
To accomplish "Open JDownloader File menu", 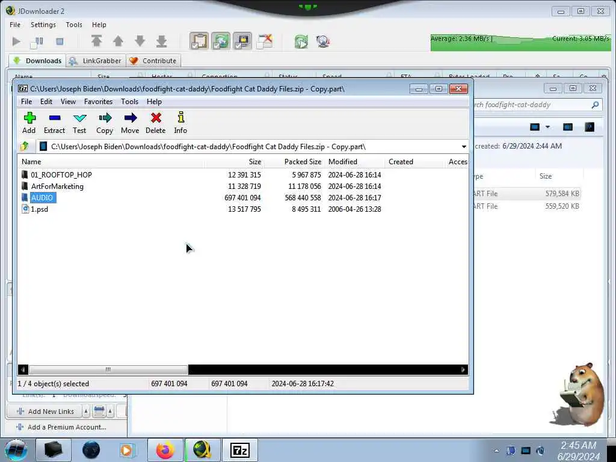I will pos(15,24).
